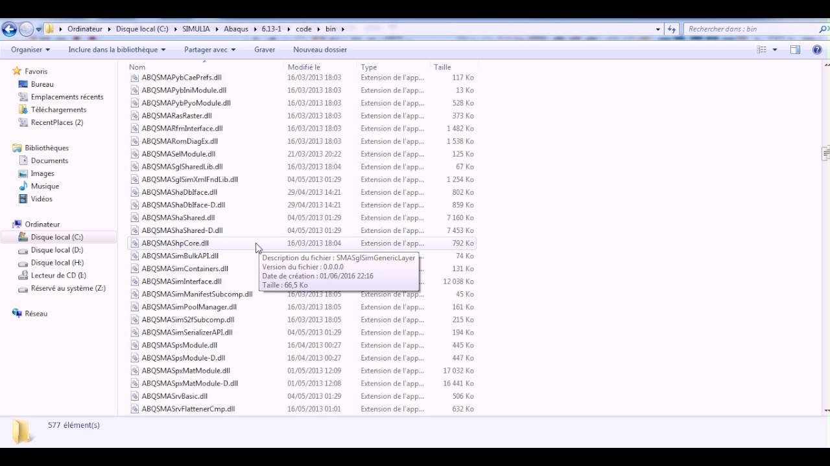Viewport: 830px width, 466px height.
Task: Open Bureau in the Favoris list
Action: tap(42, 84)
